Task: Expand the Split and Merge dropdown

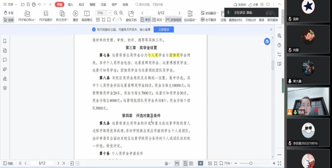Action: click(x=62, y=20)
